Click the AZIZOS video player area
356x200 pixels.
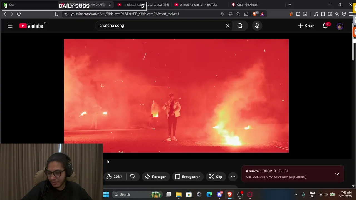(x=176, y=96)
